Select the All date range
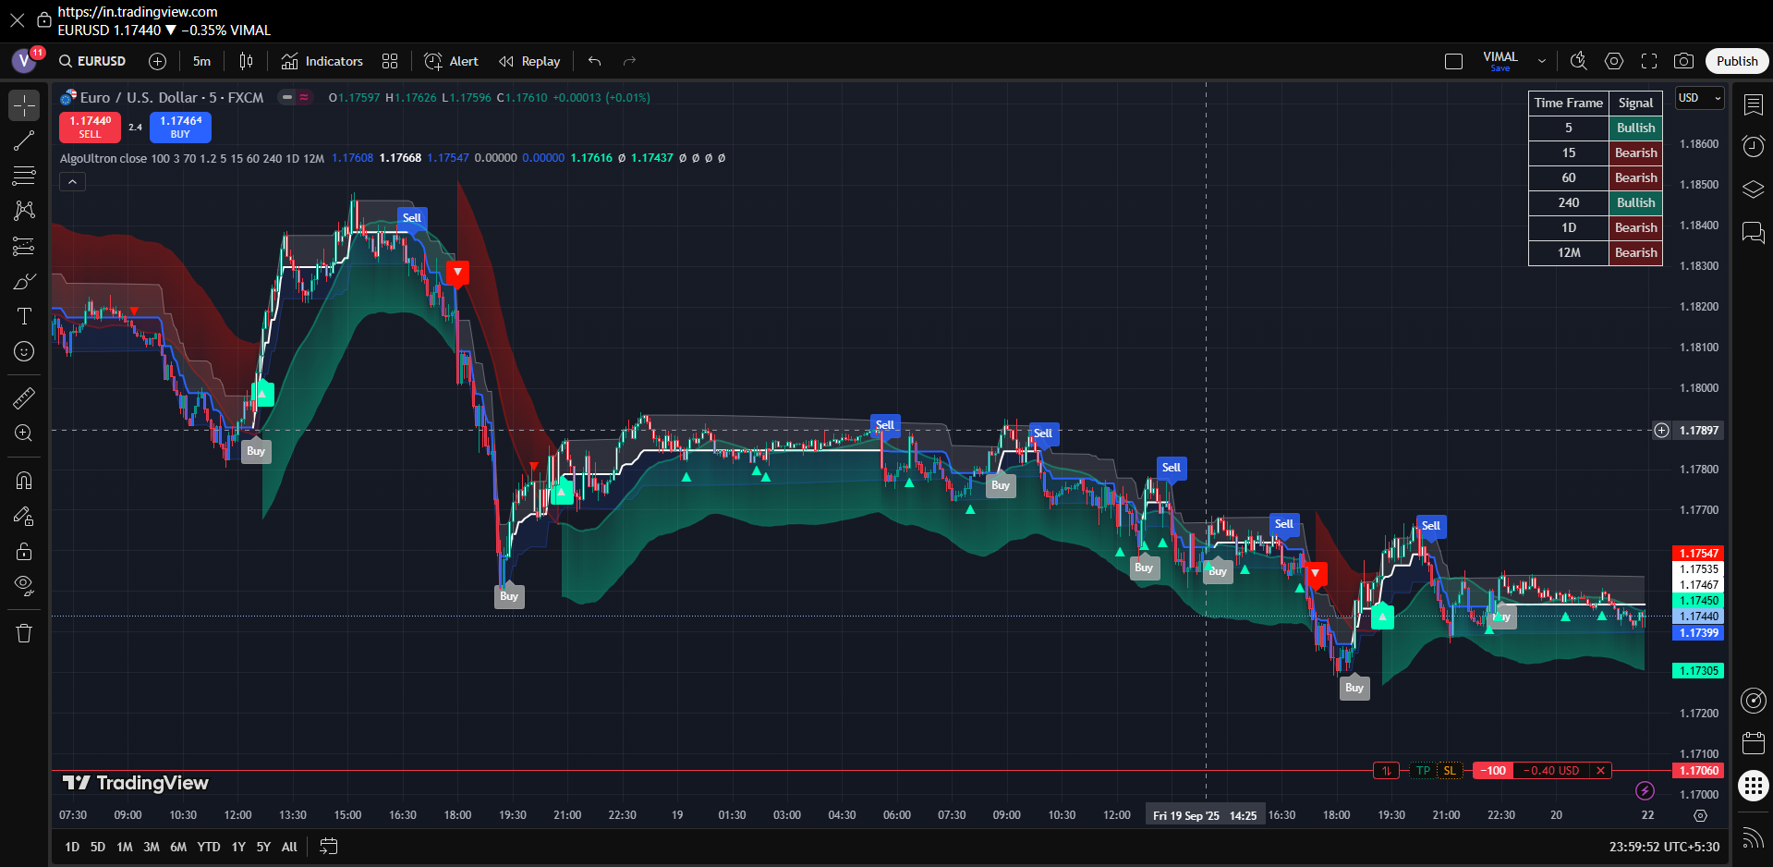The image size is (1773, 867). [289, 847]
